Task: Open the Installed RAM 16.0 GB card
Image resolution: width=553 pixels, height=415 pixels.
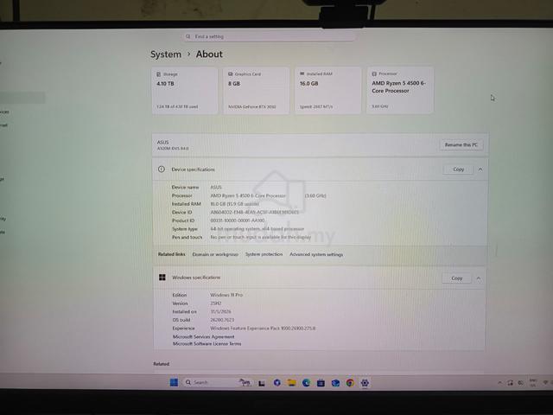Action: click(328, 90)
